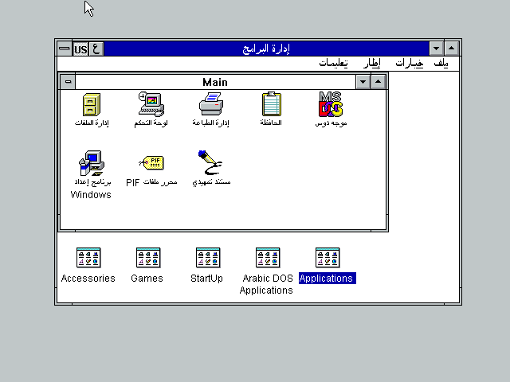This screenshot has height=382, width=510.
Task: Open the تعليمات (Help) menu
Action: pos(333,64)
